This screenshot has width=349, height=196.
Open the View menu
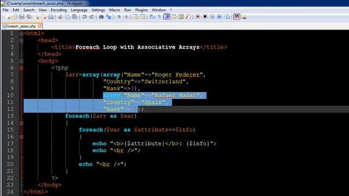click(43, 10)
